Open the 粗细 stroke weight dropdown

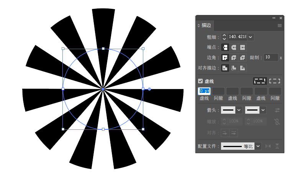tap(251, 37)
